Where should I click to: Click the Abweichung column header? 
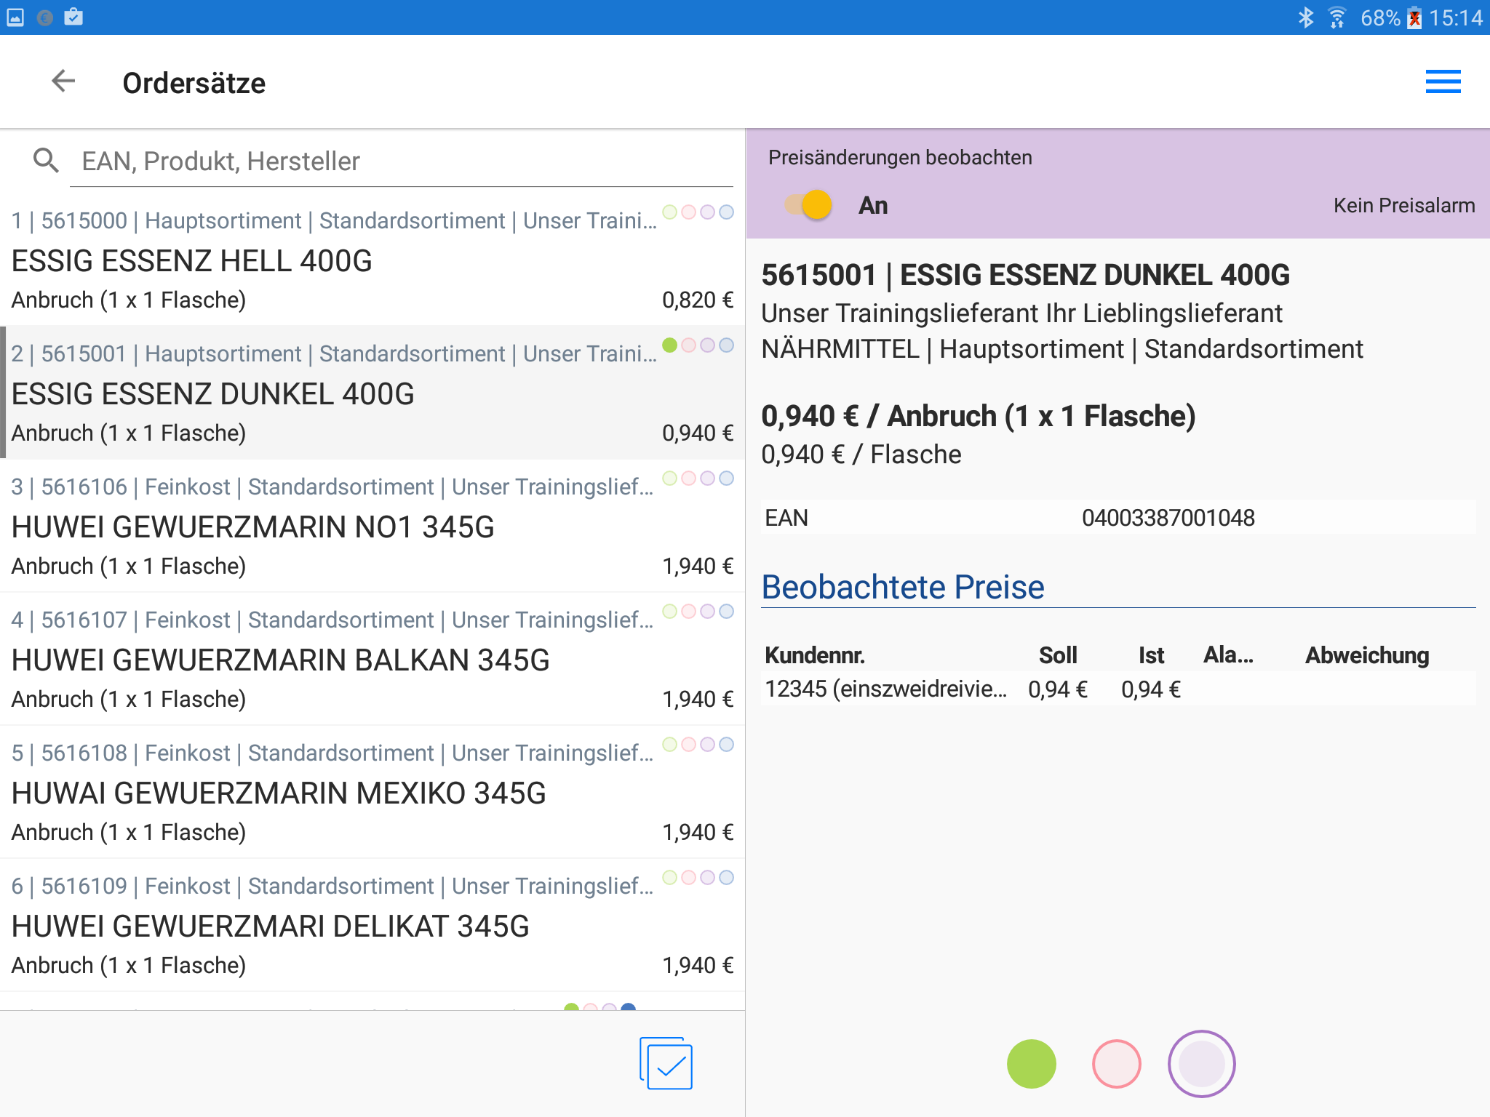coord(1366,655)
